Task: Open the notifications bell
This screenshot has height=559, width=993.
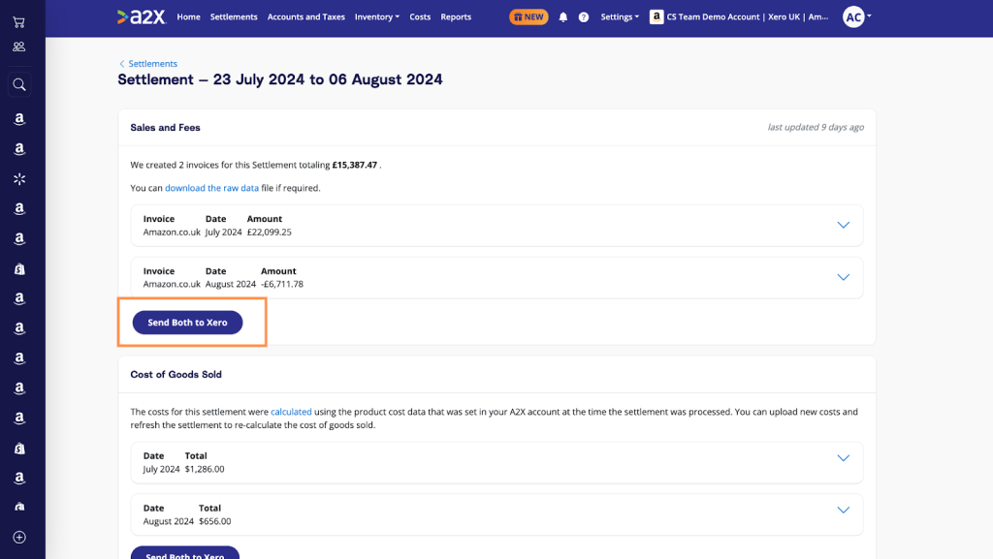Action: click(563, 17)
